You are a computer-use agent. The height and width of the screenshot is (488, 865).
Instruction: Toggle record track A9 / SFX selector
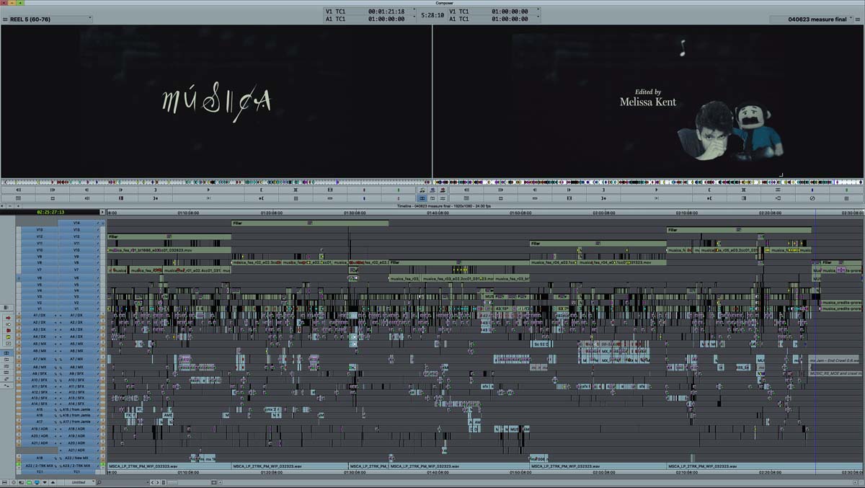point(76,373)
